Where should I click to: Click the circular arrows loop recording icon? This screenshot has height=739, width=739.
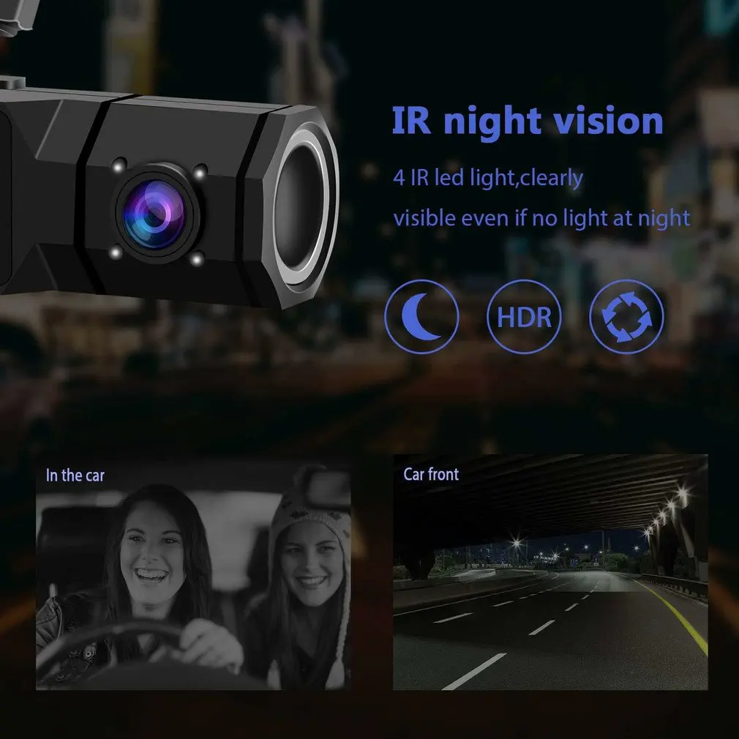coord(627,317)
